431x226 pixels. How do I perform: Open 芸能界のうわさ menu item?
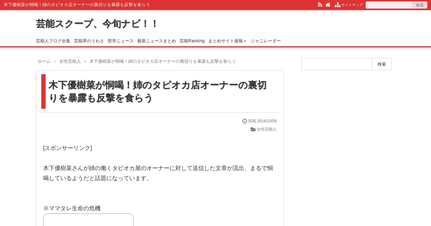(89, 41)
